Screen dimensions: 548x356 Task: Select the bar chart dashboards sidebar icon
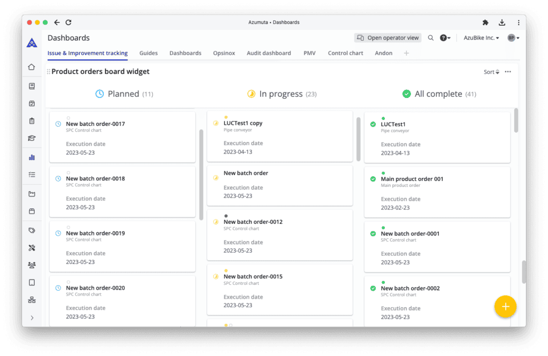tap(32, 157)
